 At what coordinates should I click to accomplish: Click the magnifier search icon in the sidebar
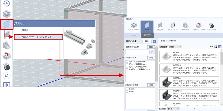click(x=7, y=76)
